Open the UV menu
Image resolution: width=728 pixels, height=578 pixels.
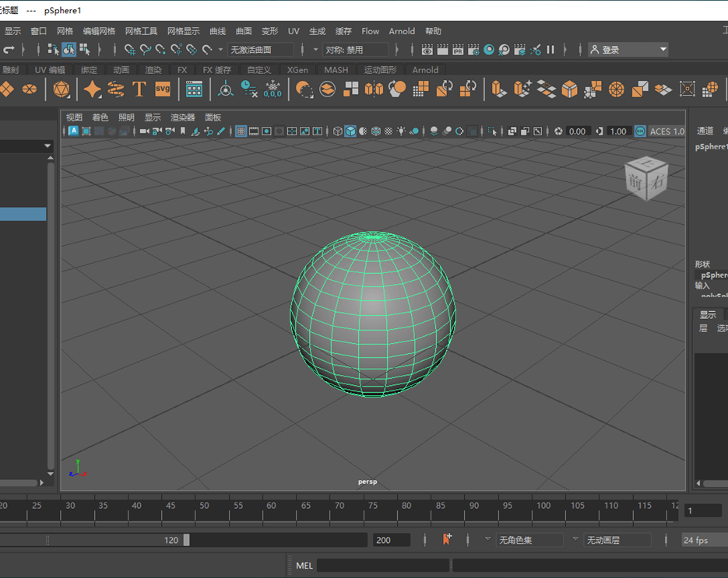coord(294,31)
